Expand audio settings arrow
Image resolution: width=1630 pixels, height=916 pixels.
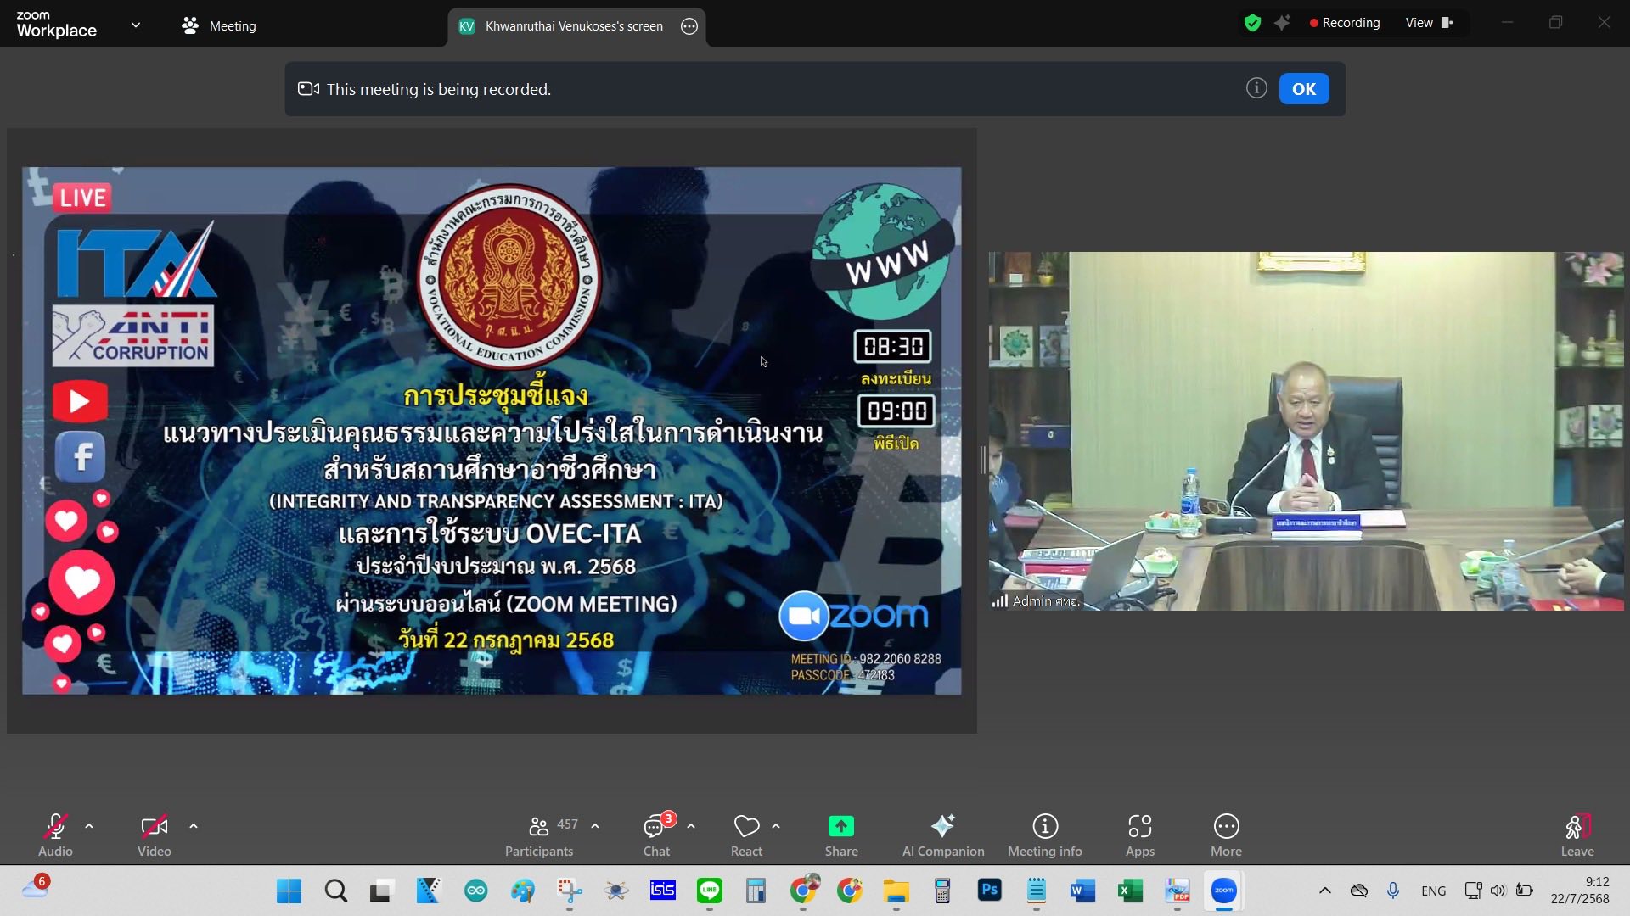(89, 825)
